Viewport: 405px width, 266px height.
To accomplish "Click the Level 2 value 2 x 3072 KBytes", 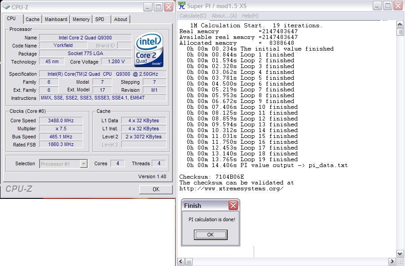I will click(144, 137).
